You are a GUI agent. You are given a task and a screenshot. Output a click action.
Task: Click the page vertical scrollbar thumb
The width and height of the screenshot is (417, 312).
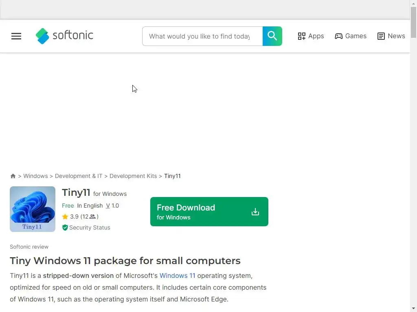point(413,23)
